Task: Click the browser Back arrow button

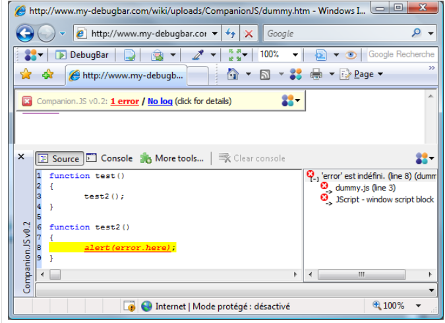Action: pos(24,33)
